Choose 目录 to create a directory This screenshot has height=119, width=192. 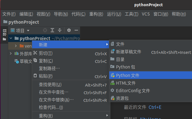click(151, 60)
